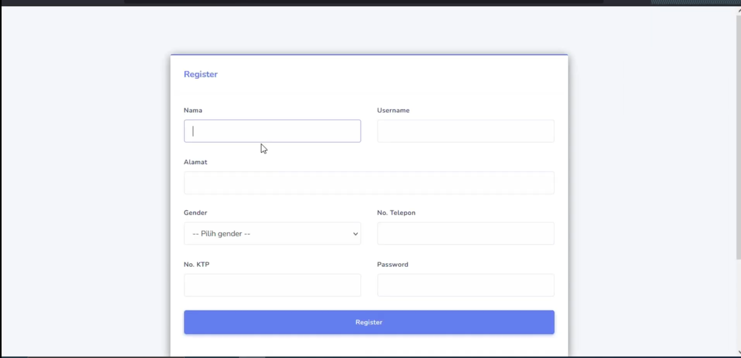Click the "No. Telepon" label

click(396, 213)
